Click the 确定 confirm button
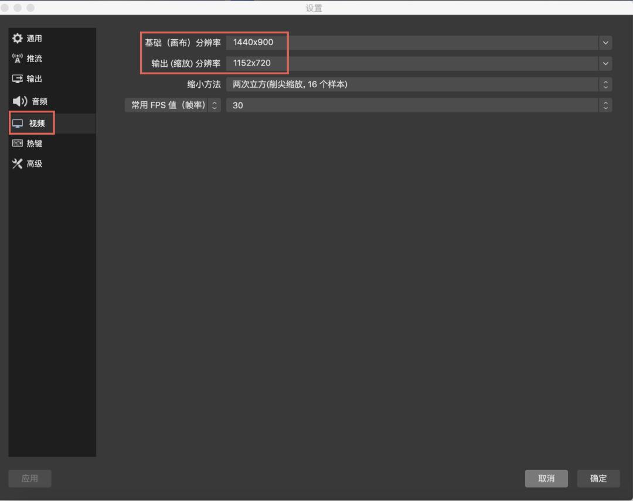This screenshot has width=633, height=501. [x=598, y=478]
